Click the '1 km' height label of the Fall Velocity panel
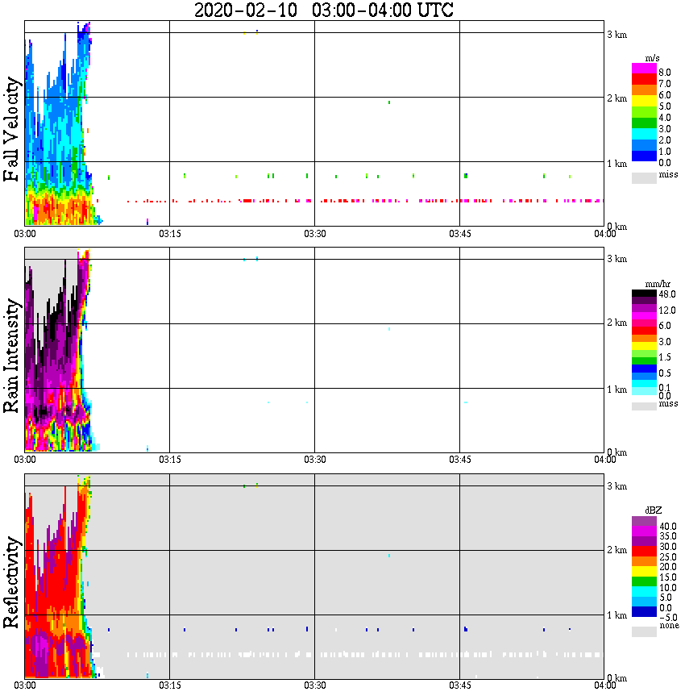685x700 pixels. tap(616, 164)
